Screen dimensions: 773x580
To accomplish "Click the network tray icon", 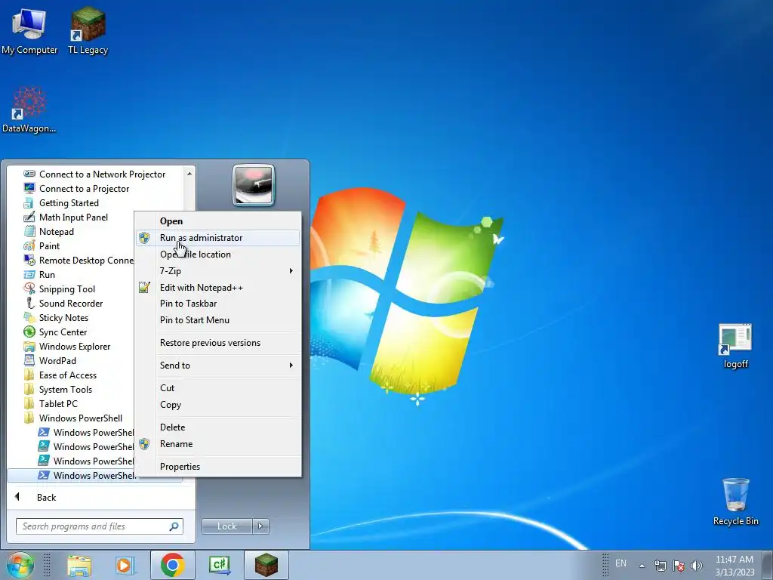I will click(660, 566).
